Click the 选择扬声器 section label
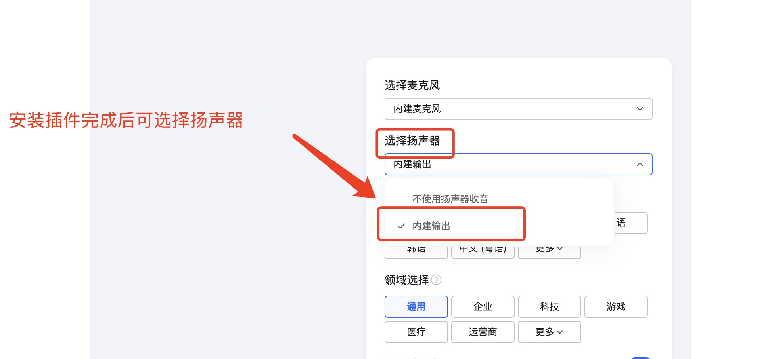Viewport: 772px width, 359px height. [x=412, y=141]
